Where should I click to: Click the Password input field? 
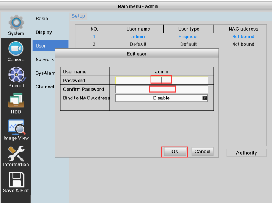[x=162, y=80]
